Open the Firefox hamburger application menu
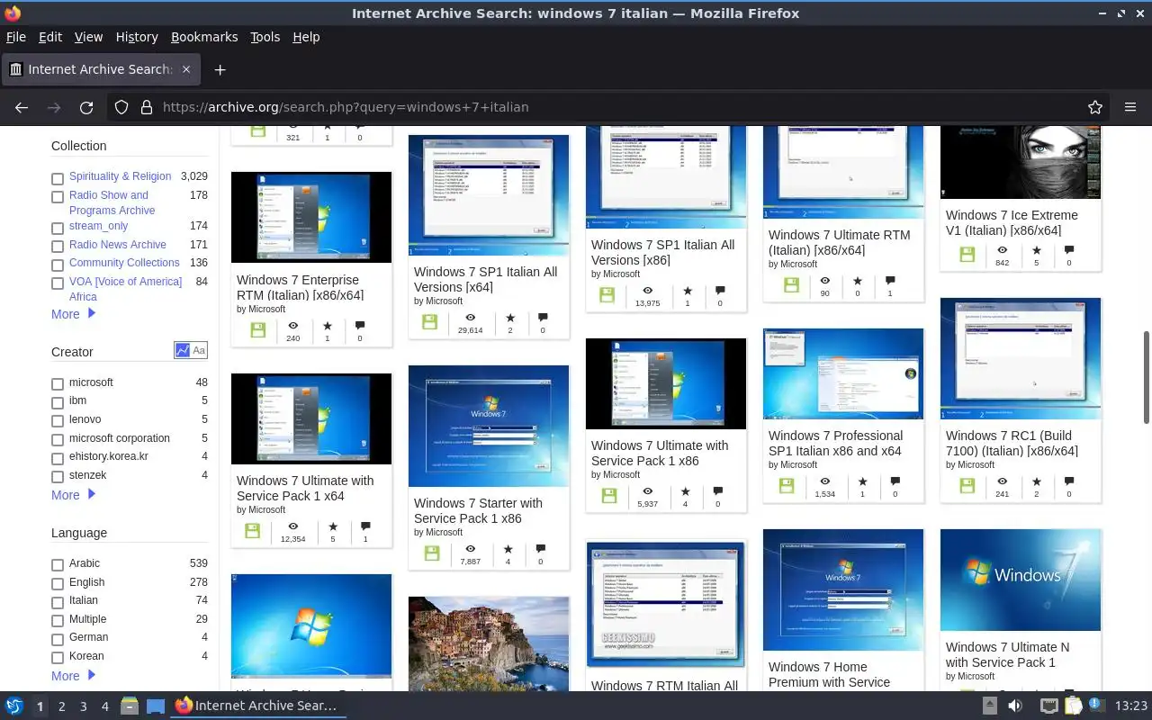1152x720 pixels. point(1130,107)
